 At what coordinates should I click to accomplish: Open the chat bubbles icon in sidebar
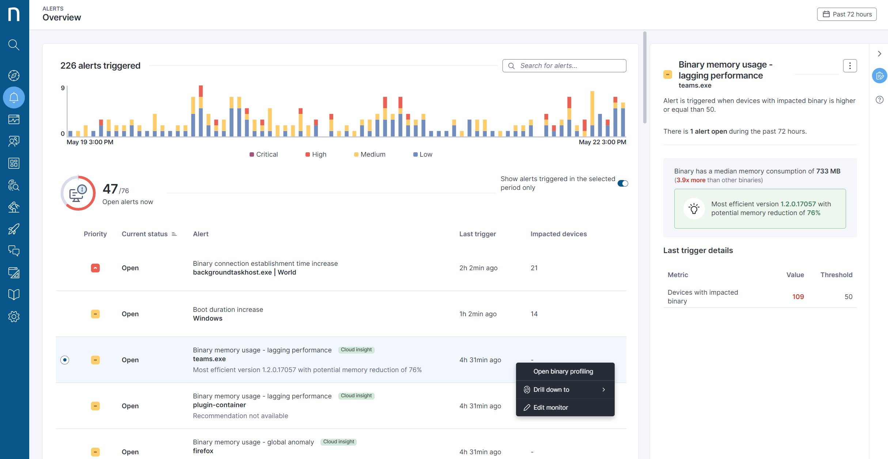[x=14, y=251]
